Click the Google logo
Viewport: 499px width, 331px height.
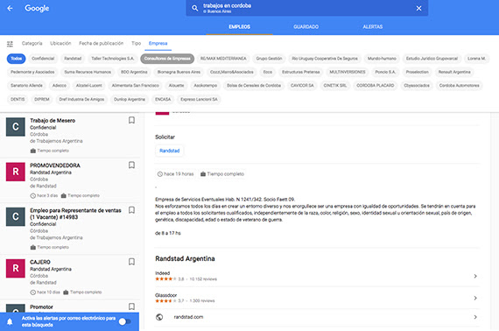37,8
